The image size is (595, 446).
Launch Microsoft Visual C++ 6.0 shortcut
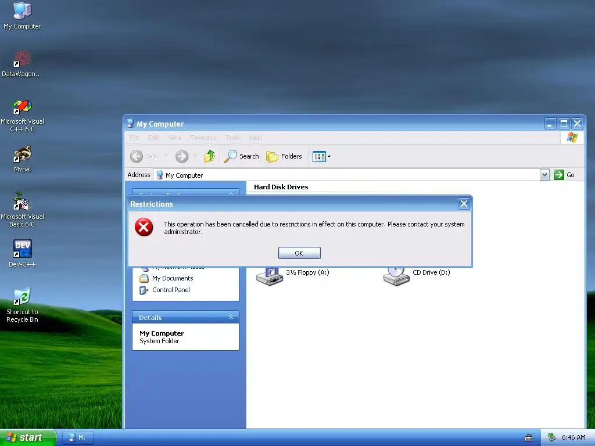click(x=22, y=116)
